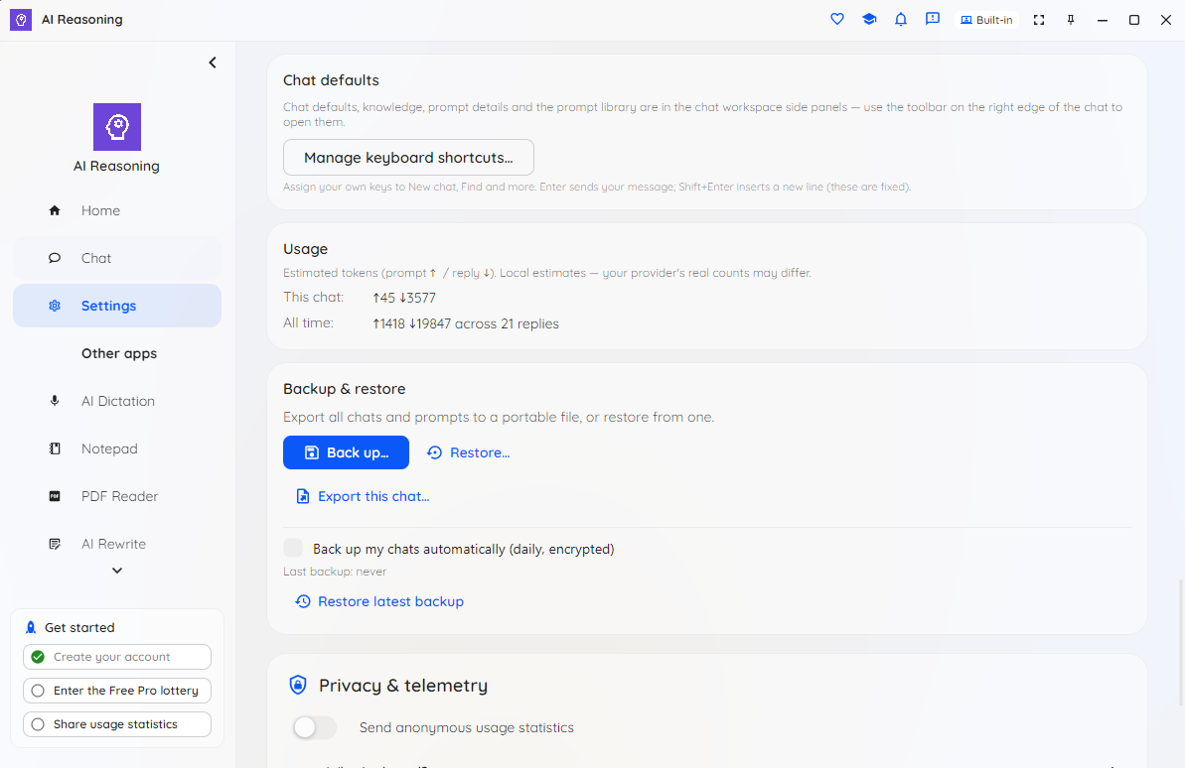Click the microphone icon beside AI Dictation
The width and height of the screenshot is (1185, 768).
pyautogui.click(x=55, y=401)
